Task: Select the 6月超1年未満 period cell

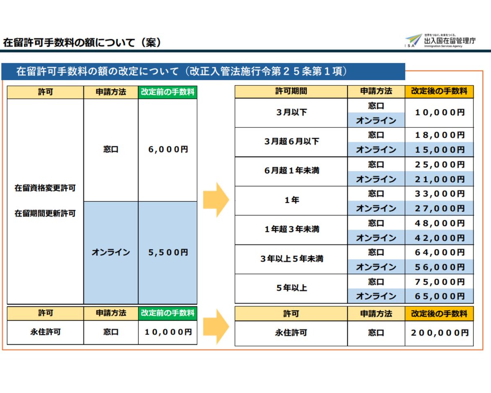Action: coord(291,172)
